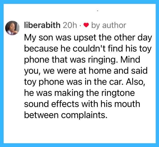Click the word 'because' in the comment

coord(41,49)
